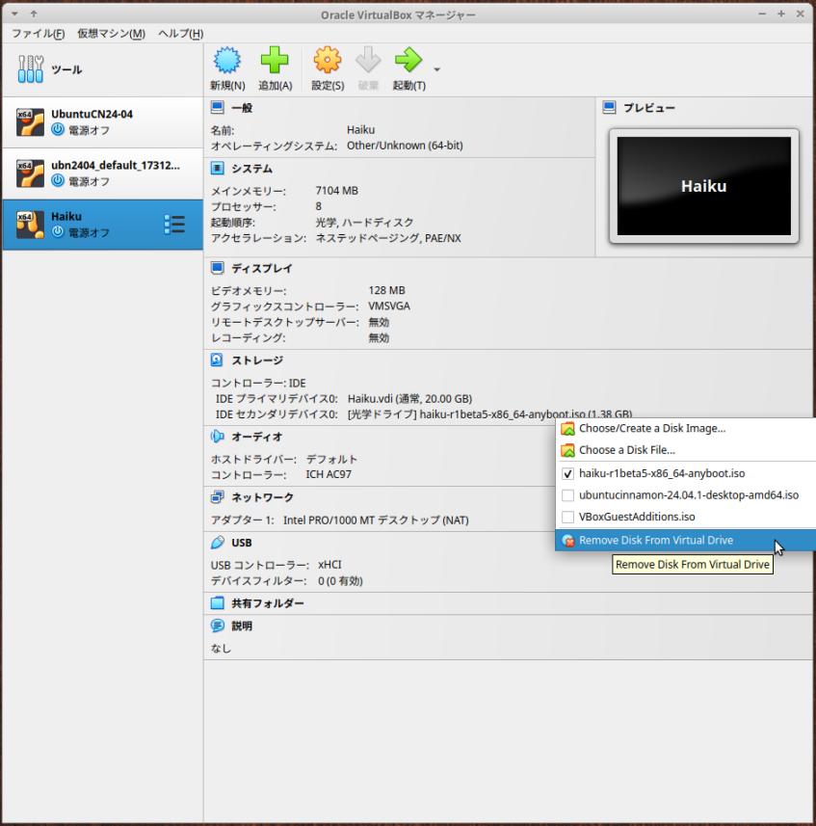Click UbuntuCN24-04 VM OS icon

coord(30,122)
